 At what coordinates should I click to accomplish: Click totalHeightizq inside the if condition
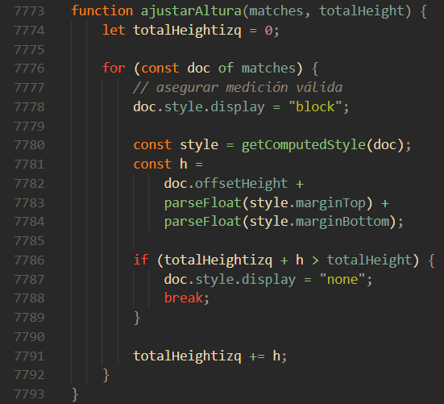[x=218, y=260]
